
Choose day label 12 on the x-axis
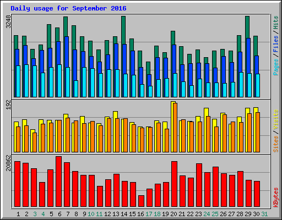coord(107,214)
